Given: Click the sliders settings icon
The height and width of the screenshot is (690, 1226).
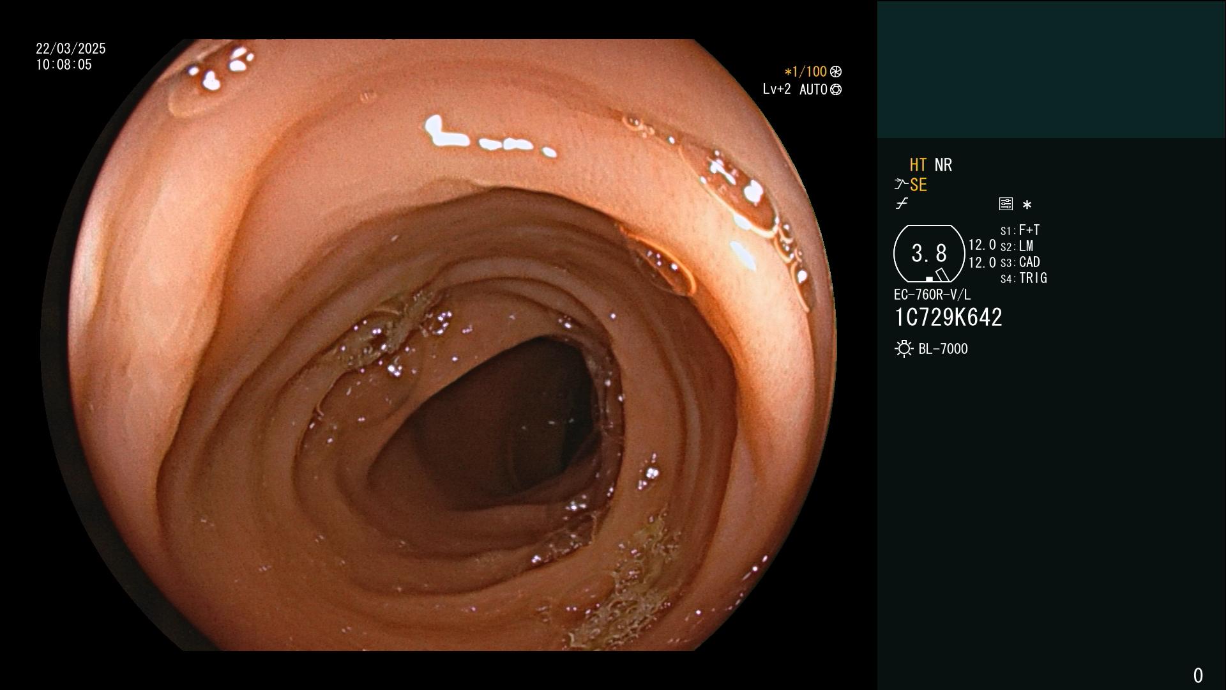Looking at the screenshot, I should 1006,204.
